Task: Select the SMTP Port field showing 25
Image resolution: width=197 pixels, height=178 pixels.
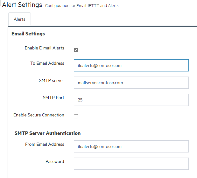Action: pyautogui.click(x=131, y=100)
